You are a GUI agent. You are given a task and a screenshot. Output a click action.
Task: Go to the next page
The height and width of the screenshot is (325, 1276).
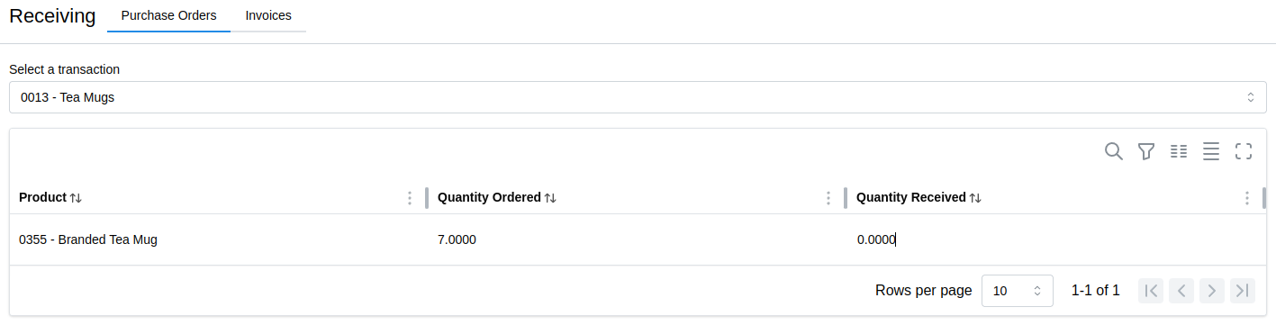[1212, 290]
